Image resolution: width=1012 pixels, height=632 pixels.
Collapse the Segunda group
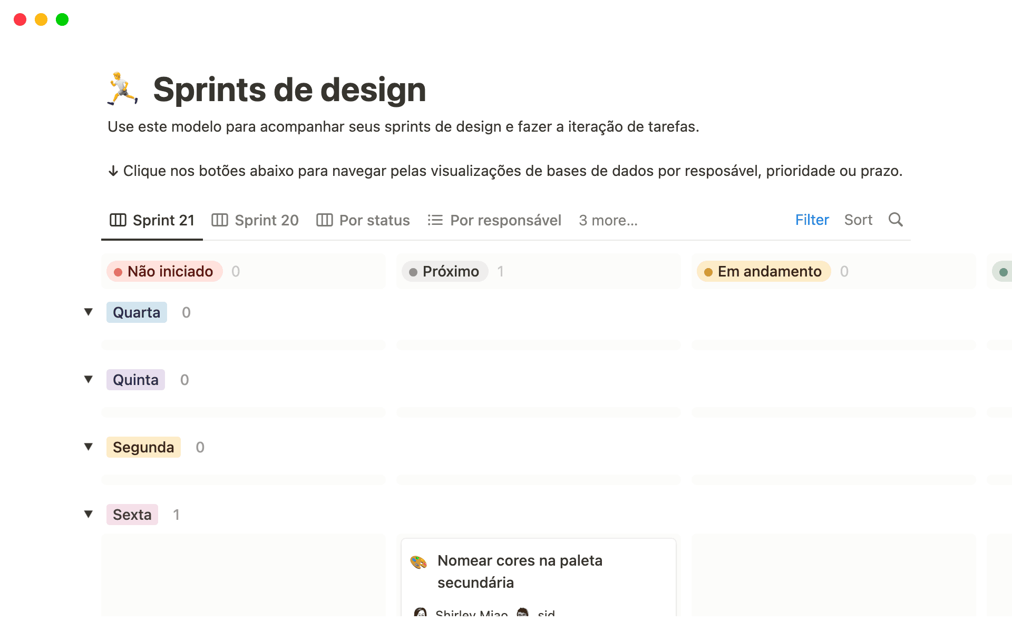click(89, 447)
